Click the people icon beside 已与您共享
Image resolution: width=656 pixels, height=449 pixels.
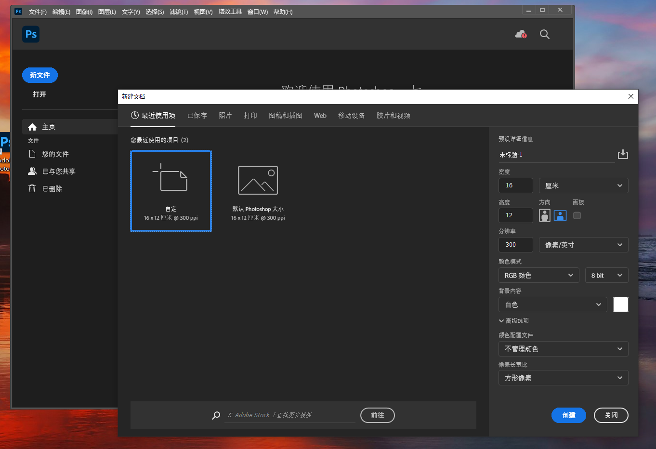[x=32, y=171]
